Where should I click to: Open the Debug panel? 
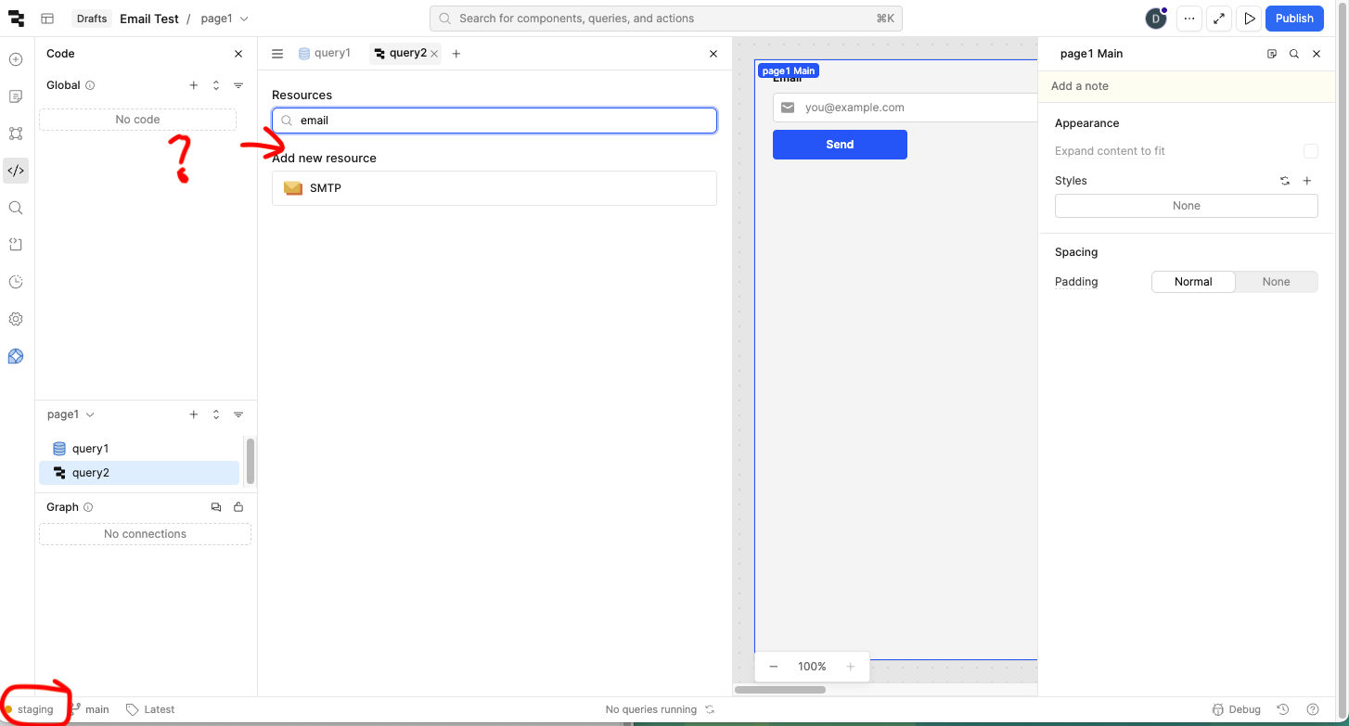click(1237, 709)
